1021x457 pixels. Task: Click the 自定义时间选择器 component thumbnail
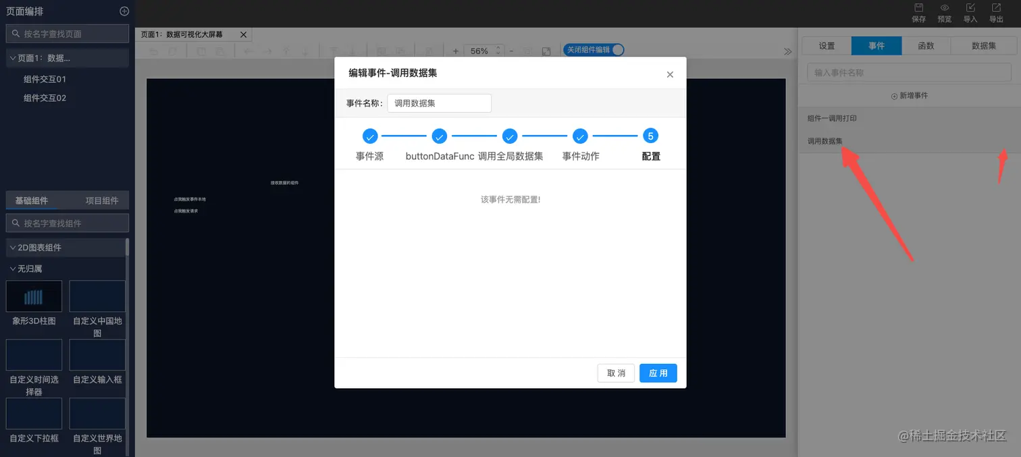click(x=34, y=355)
